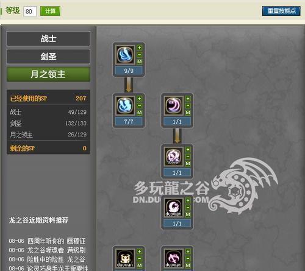Click plus on the bottom-left golden skill
This screenshot has height=271, width=305.
point(140,252)
